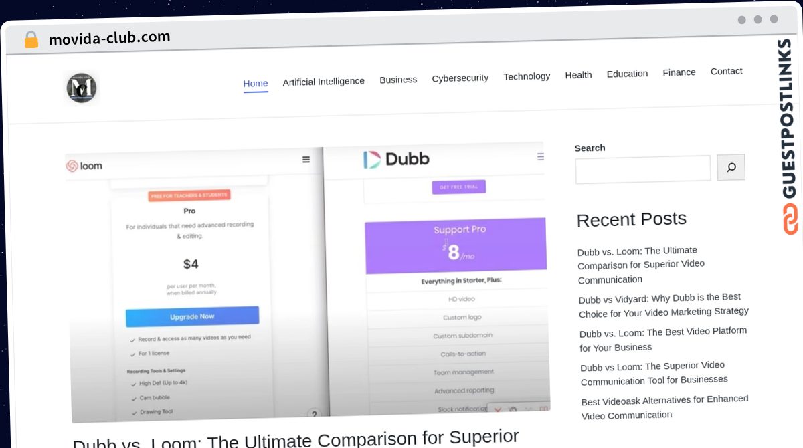The height and width of the screenshot is (448, 803).
Task: Go to the Business category
Action: point(398,80)
